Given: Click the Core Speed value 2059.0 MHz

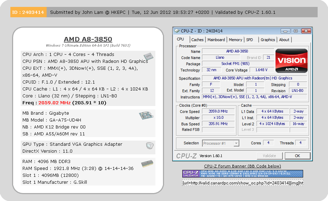Looking at the screenshot, I should 218,112.
